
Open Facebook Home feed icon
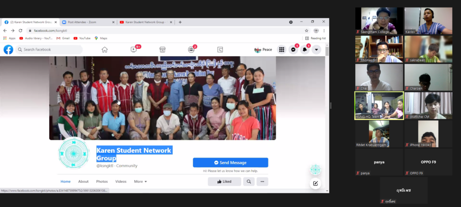[x=104, y=49]
